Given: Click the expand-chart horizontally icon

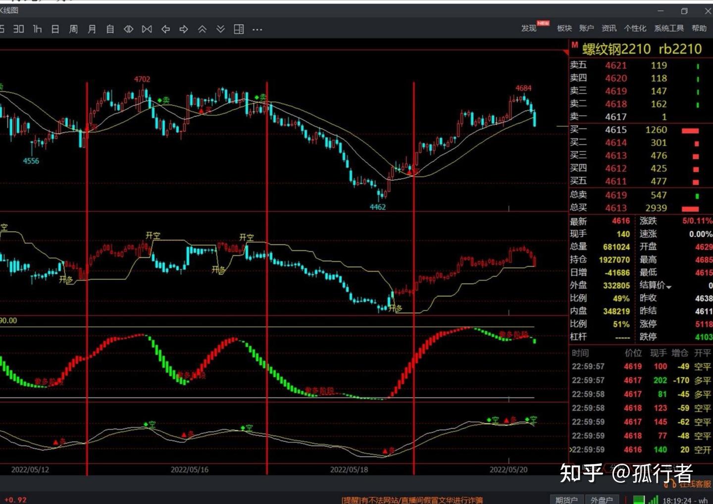Looking at the screenshot, I should (x=128, y=29).
